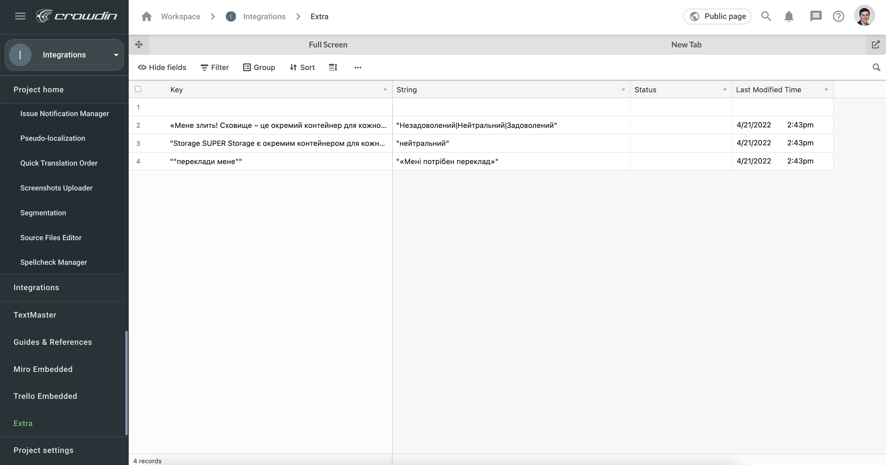The height and width of the screenshot is (465, 886).
Task: Click the Crowdin logo
Action: pos(76,16)
